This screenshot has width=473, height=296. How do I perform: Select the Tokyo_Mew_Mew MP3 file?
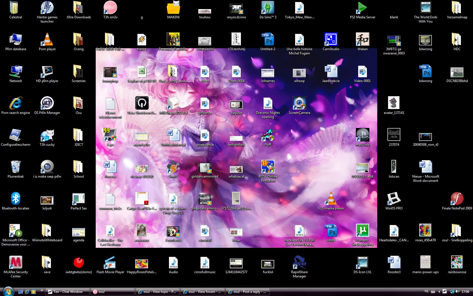pyautogui.click(x=300, y=10)
